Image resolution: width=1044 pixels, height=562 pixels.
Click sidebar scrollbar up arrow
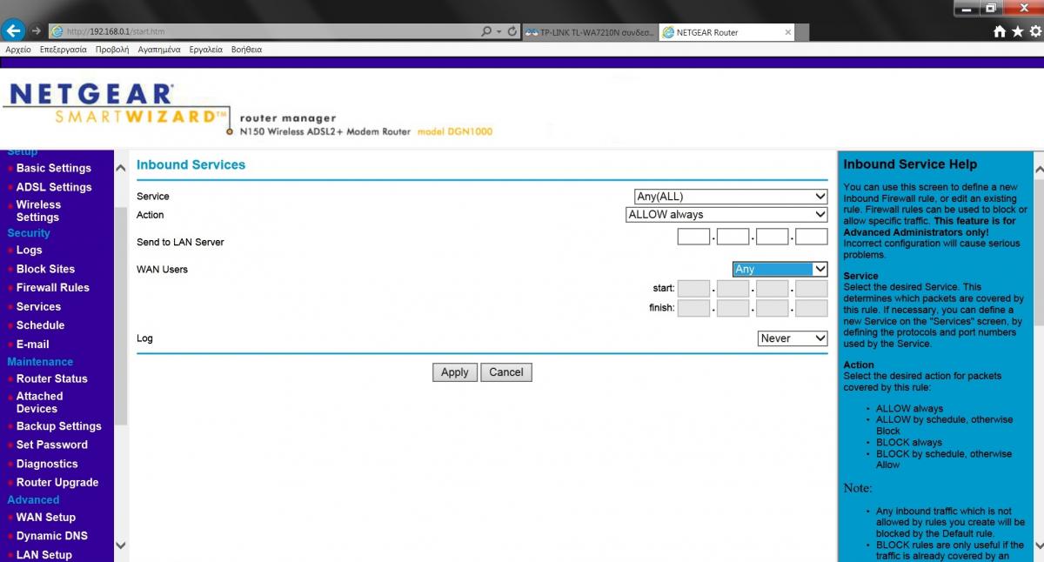point(121,168)
